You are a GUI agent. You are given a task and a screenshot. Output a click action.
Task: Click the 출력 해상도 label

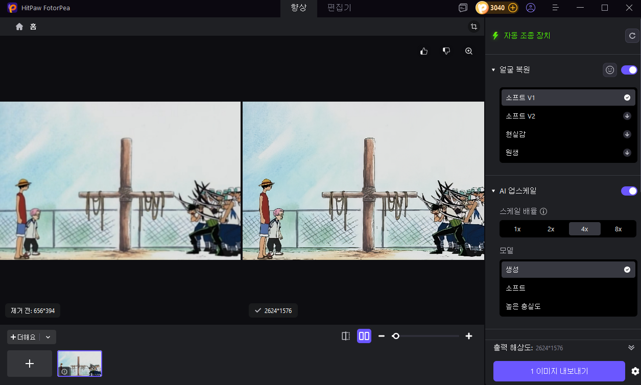point(513,348)
